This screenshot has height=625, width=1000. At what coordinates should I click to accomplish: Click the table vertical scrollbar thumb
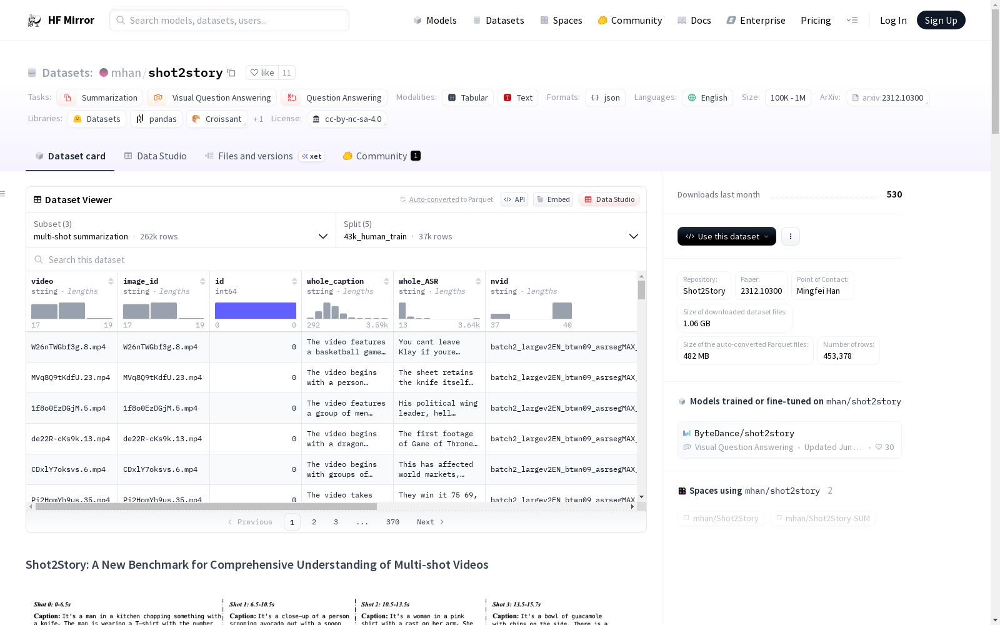[x=641, y=290]
